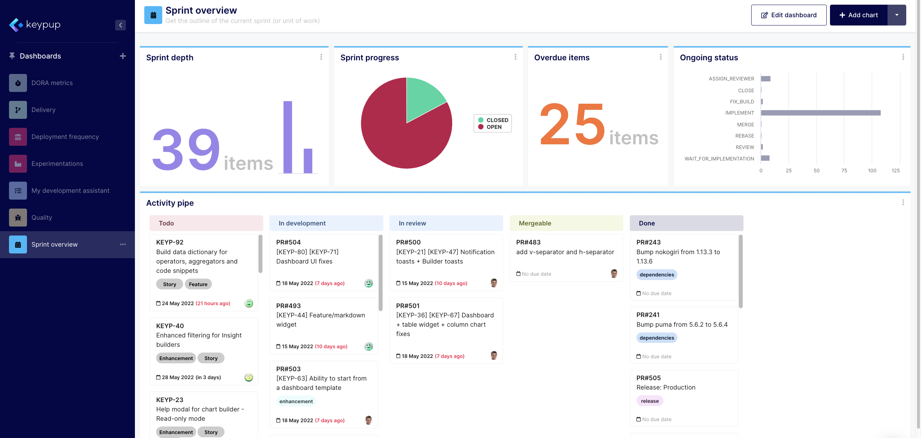The height and width of the screenshot is (438, 921).
Task: Click the Quality bug icon
Action: click(x=18, y=218)
